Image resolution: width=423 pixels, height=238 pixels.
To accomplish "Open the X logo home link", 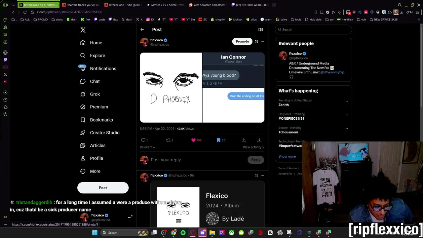I will click(x=83, y=30).
